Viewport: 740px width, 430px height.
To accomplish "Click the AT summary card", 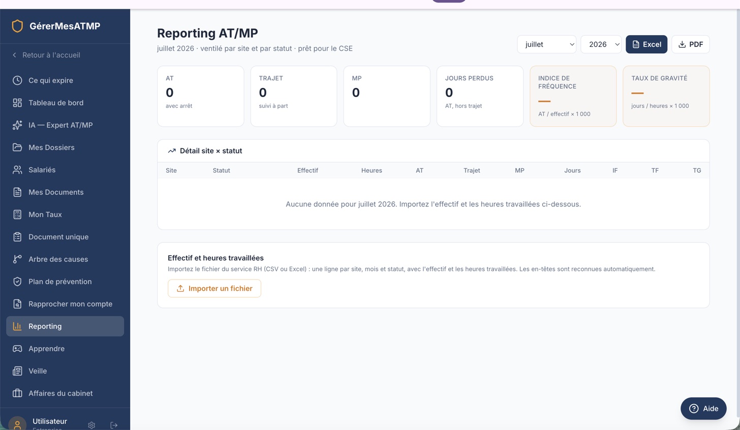I will [201, 96].
